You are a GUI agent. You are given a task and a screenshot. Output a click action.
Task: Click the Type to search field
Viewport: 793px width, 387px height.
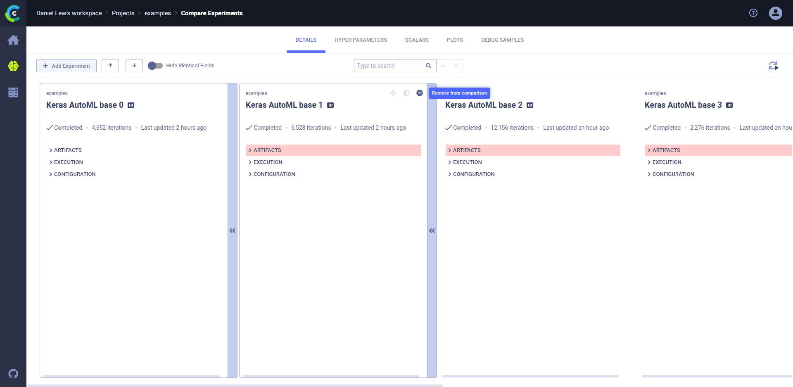389,66
